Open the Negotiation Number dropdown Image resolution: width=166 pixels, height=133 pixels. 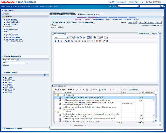pyautogui.click(x=10, y=60)
